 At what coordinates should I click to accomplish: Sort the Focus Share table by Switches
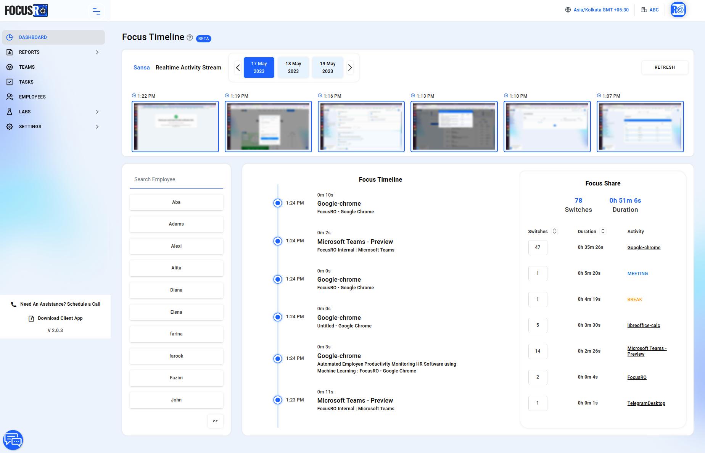[554, 231]
